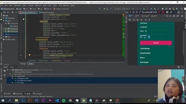The image size is (186, 104).
Task: Expand the manifests folder
Action: click(3, 18)
